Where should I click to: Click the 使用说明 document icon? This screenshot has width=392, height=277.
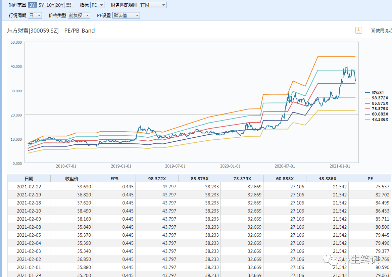coord(373,31)
